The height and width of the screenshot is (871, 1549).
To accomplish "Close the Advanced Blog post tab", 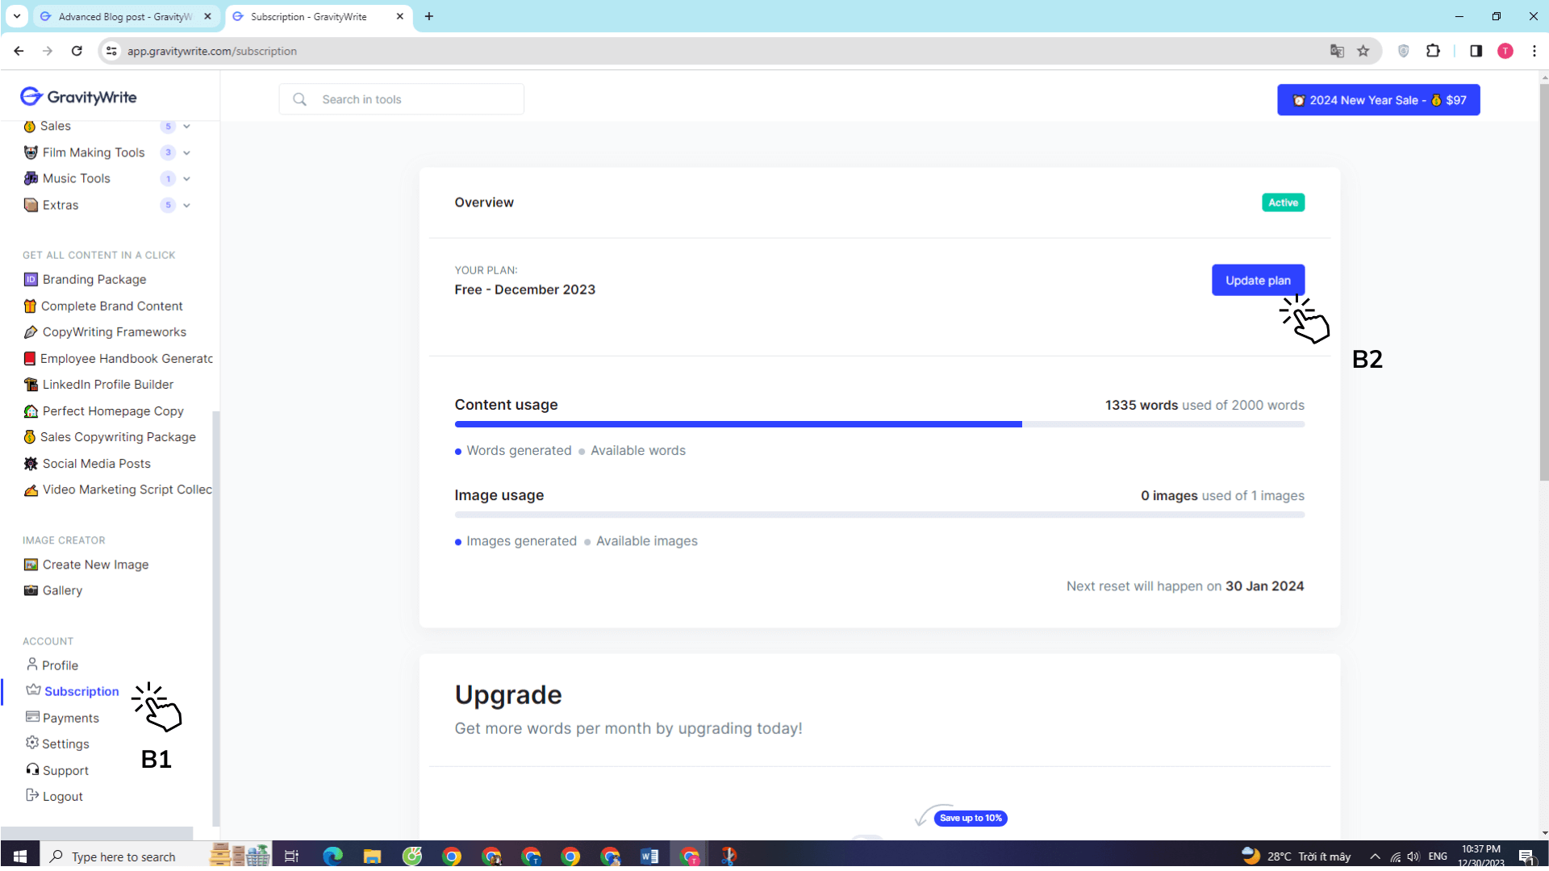I will pos(207,16).
